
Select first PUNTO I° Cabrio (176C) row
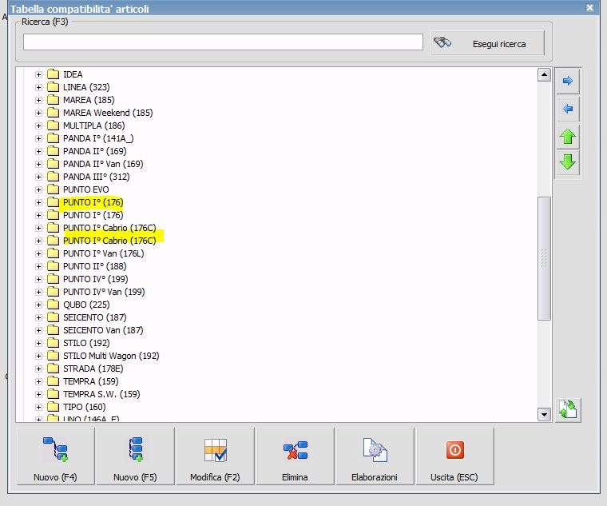pos(109,228)
